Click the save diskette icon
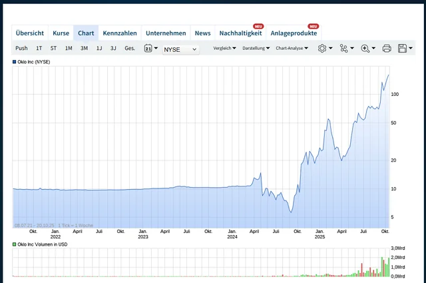The height and width of the screenshot is (283, 426). (404, 49)
